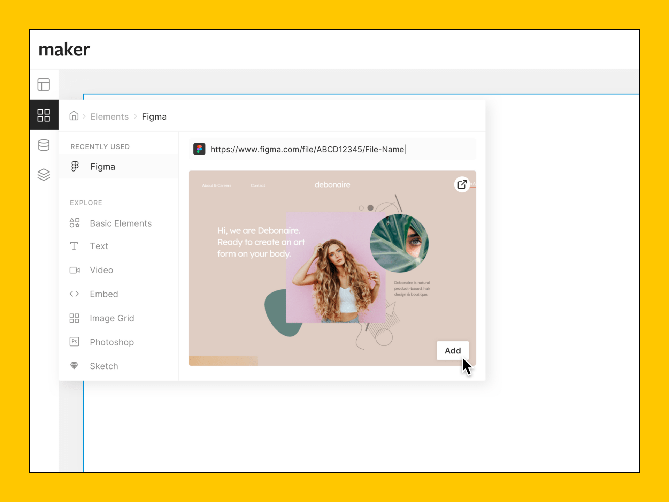Select the Photoshop element icon
The image size is (669, 502).
pos(74,342)
